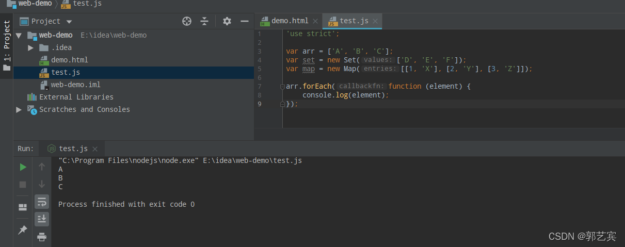The image size is (625, 247).
Task: Toggle scroll to end in console
Action: click(x=42, y=219)
